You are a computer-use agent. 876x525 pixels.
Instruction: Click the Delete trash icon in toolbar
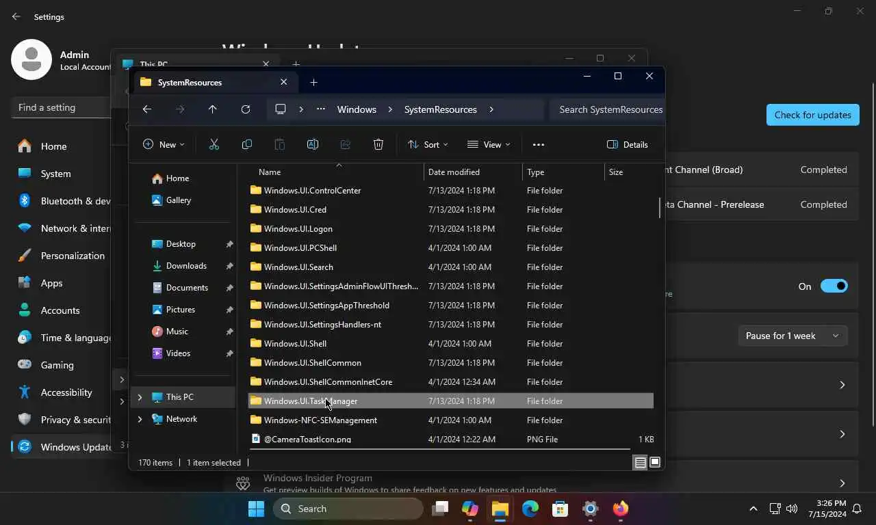pos(378,144)
